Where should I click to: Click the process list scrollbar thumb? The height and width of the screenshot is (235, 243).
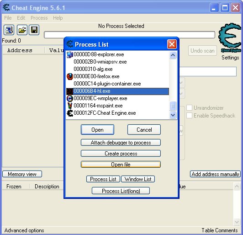pos(173,106)
